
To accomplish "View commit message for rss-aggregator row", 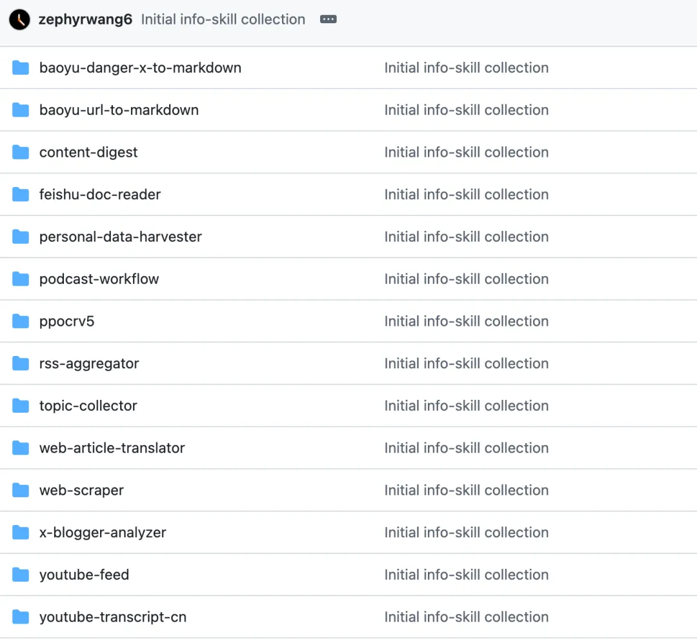I will point(466,364).
